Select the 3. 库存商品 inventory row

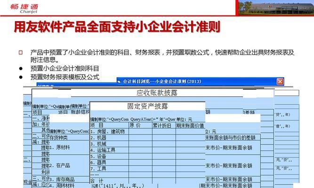[x=69, y=179]
